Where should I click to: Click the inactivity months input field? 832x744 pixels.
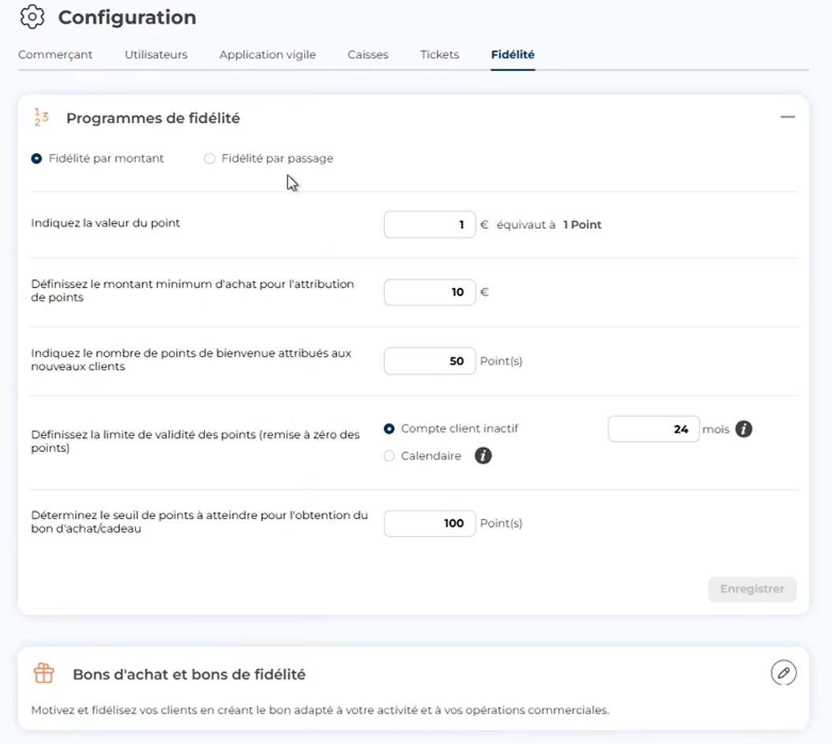click(x=653, y=429)
